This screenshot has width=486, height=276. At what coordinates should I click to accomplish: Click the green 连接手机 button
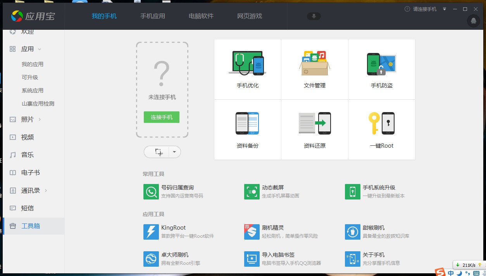point(162,117)
